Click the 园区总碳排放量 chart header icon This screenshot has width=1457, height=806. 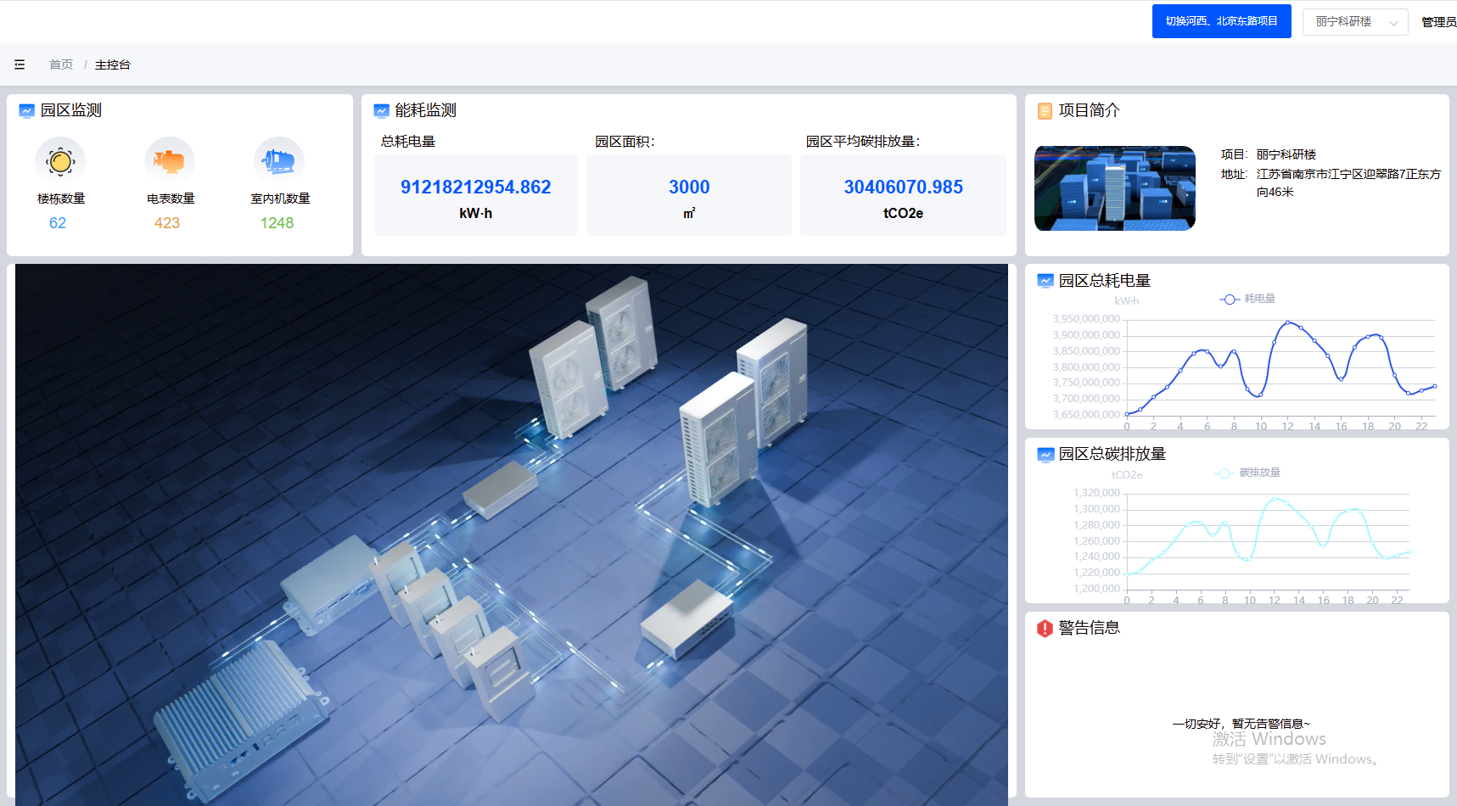pos(1045,454)
